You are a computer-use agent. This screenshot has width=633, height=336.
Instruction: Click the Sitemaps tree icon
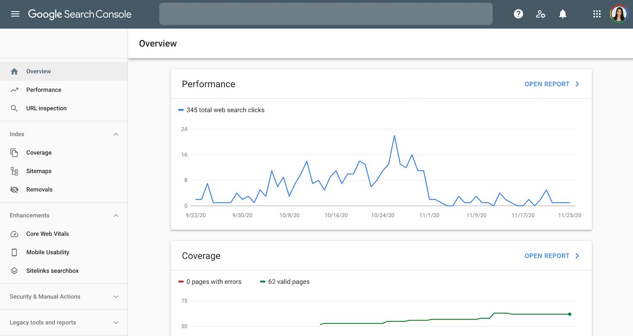(14, 171)
